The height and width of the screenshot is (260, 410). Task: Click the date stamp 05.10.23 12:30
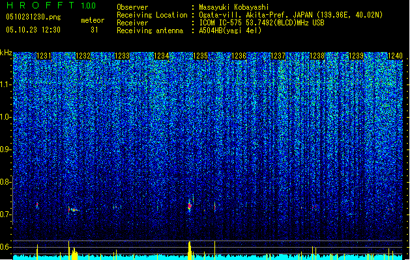pyautogui.click(x=33, y=30)
